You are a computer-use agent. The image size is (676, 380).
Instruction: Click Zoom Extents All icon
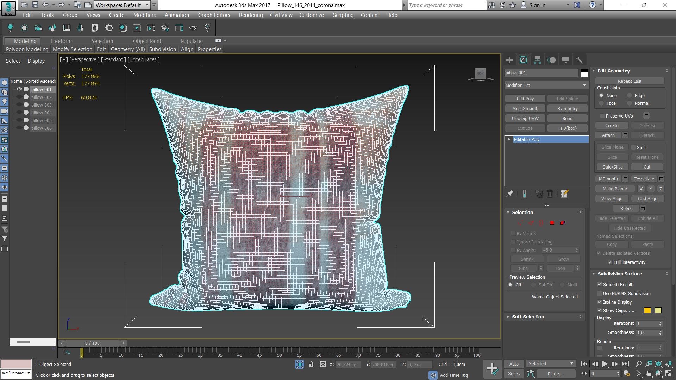668,364
